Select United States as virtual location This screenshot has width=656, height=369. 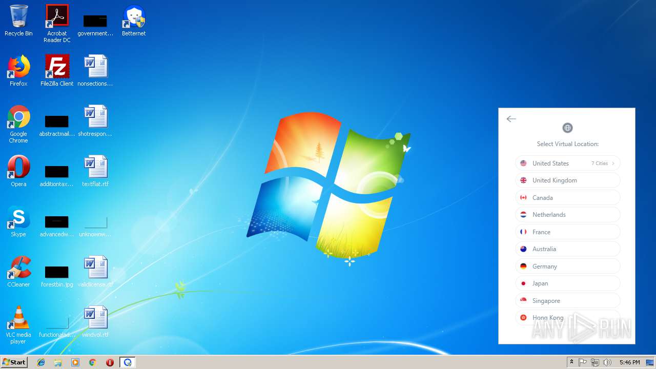coord(568,163)
